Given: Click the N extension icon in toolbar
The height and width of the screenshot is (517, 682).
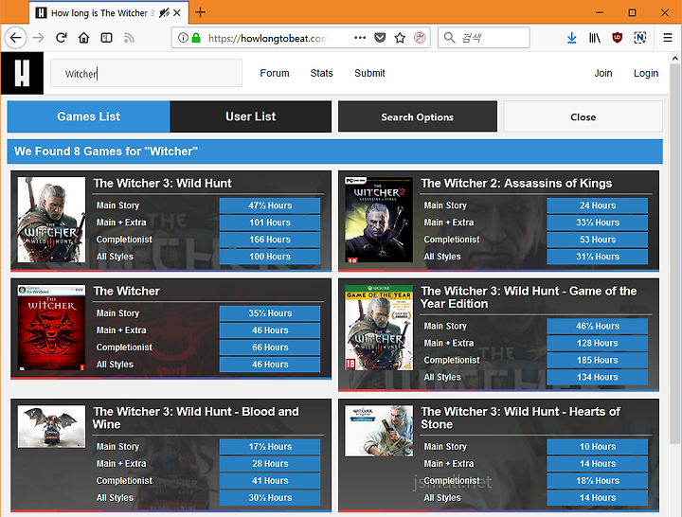Looking at the screenshot, I should (x=639, y=38).
